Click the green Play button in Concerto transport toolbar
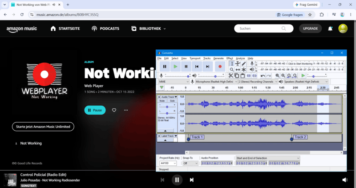The width and height of the screenshot is (356, 188). (175, 67)
